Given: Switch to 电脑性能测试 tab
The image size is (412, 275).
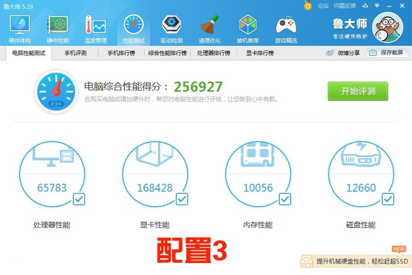Looking at the screenshot, I should [29, 53].
